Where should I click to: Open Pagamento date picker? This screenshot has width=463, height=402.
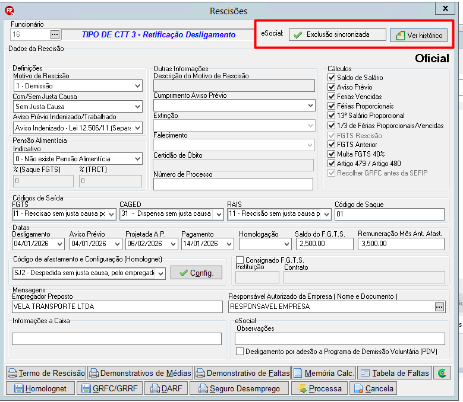(x=229, y=244)
